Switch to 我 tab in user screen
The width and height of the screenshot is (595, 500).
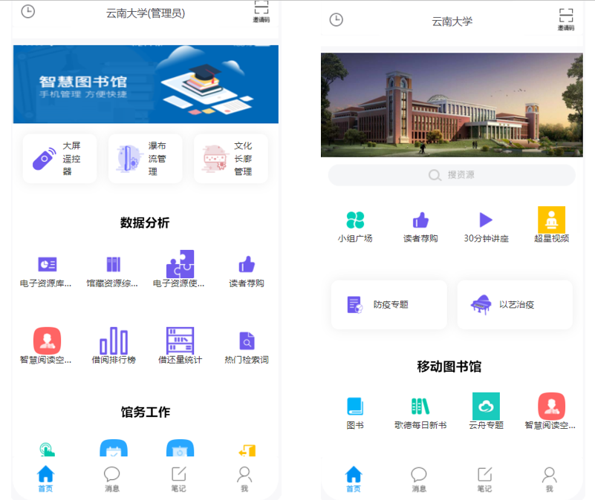click(550, 479)
